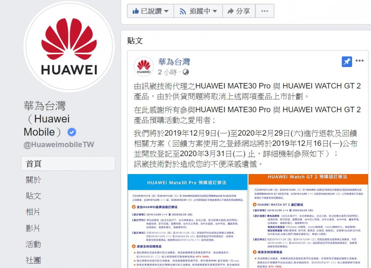Select 首頁 in the left sidebar

68,163
